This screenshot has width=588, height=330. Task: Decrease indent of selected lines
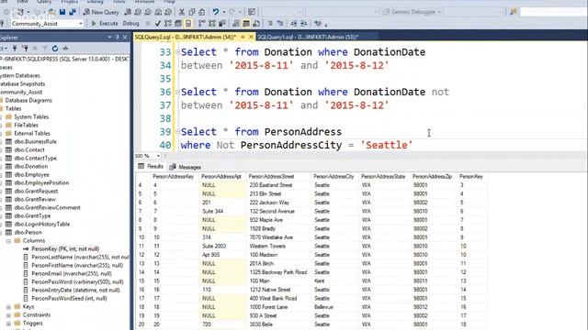click(x=294, y=24)
